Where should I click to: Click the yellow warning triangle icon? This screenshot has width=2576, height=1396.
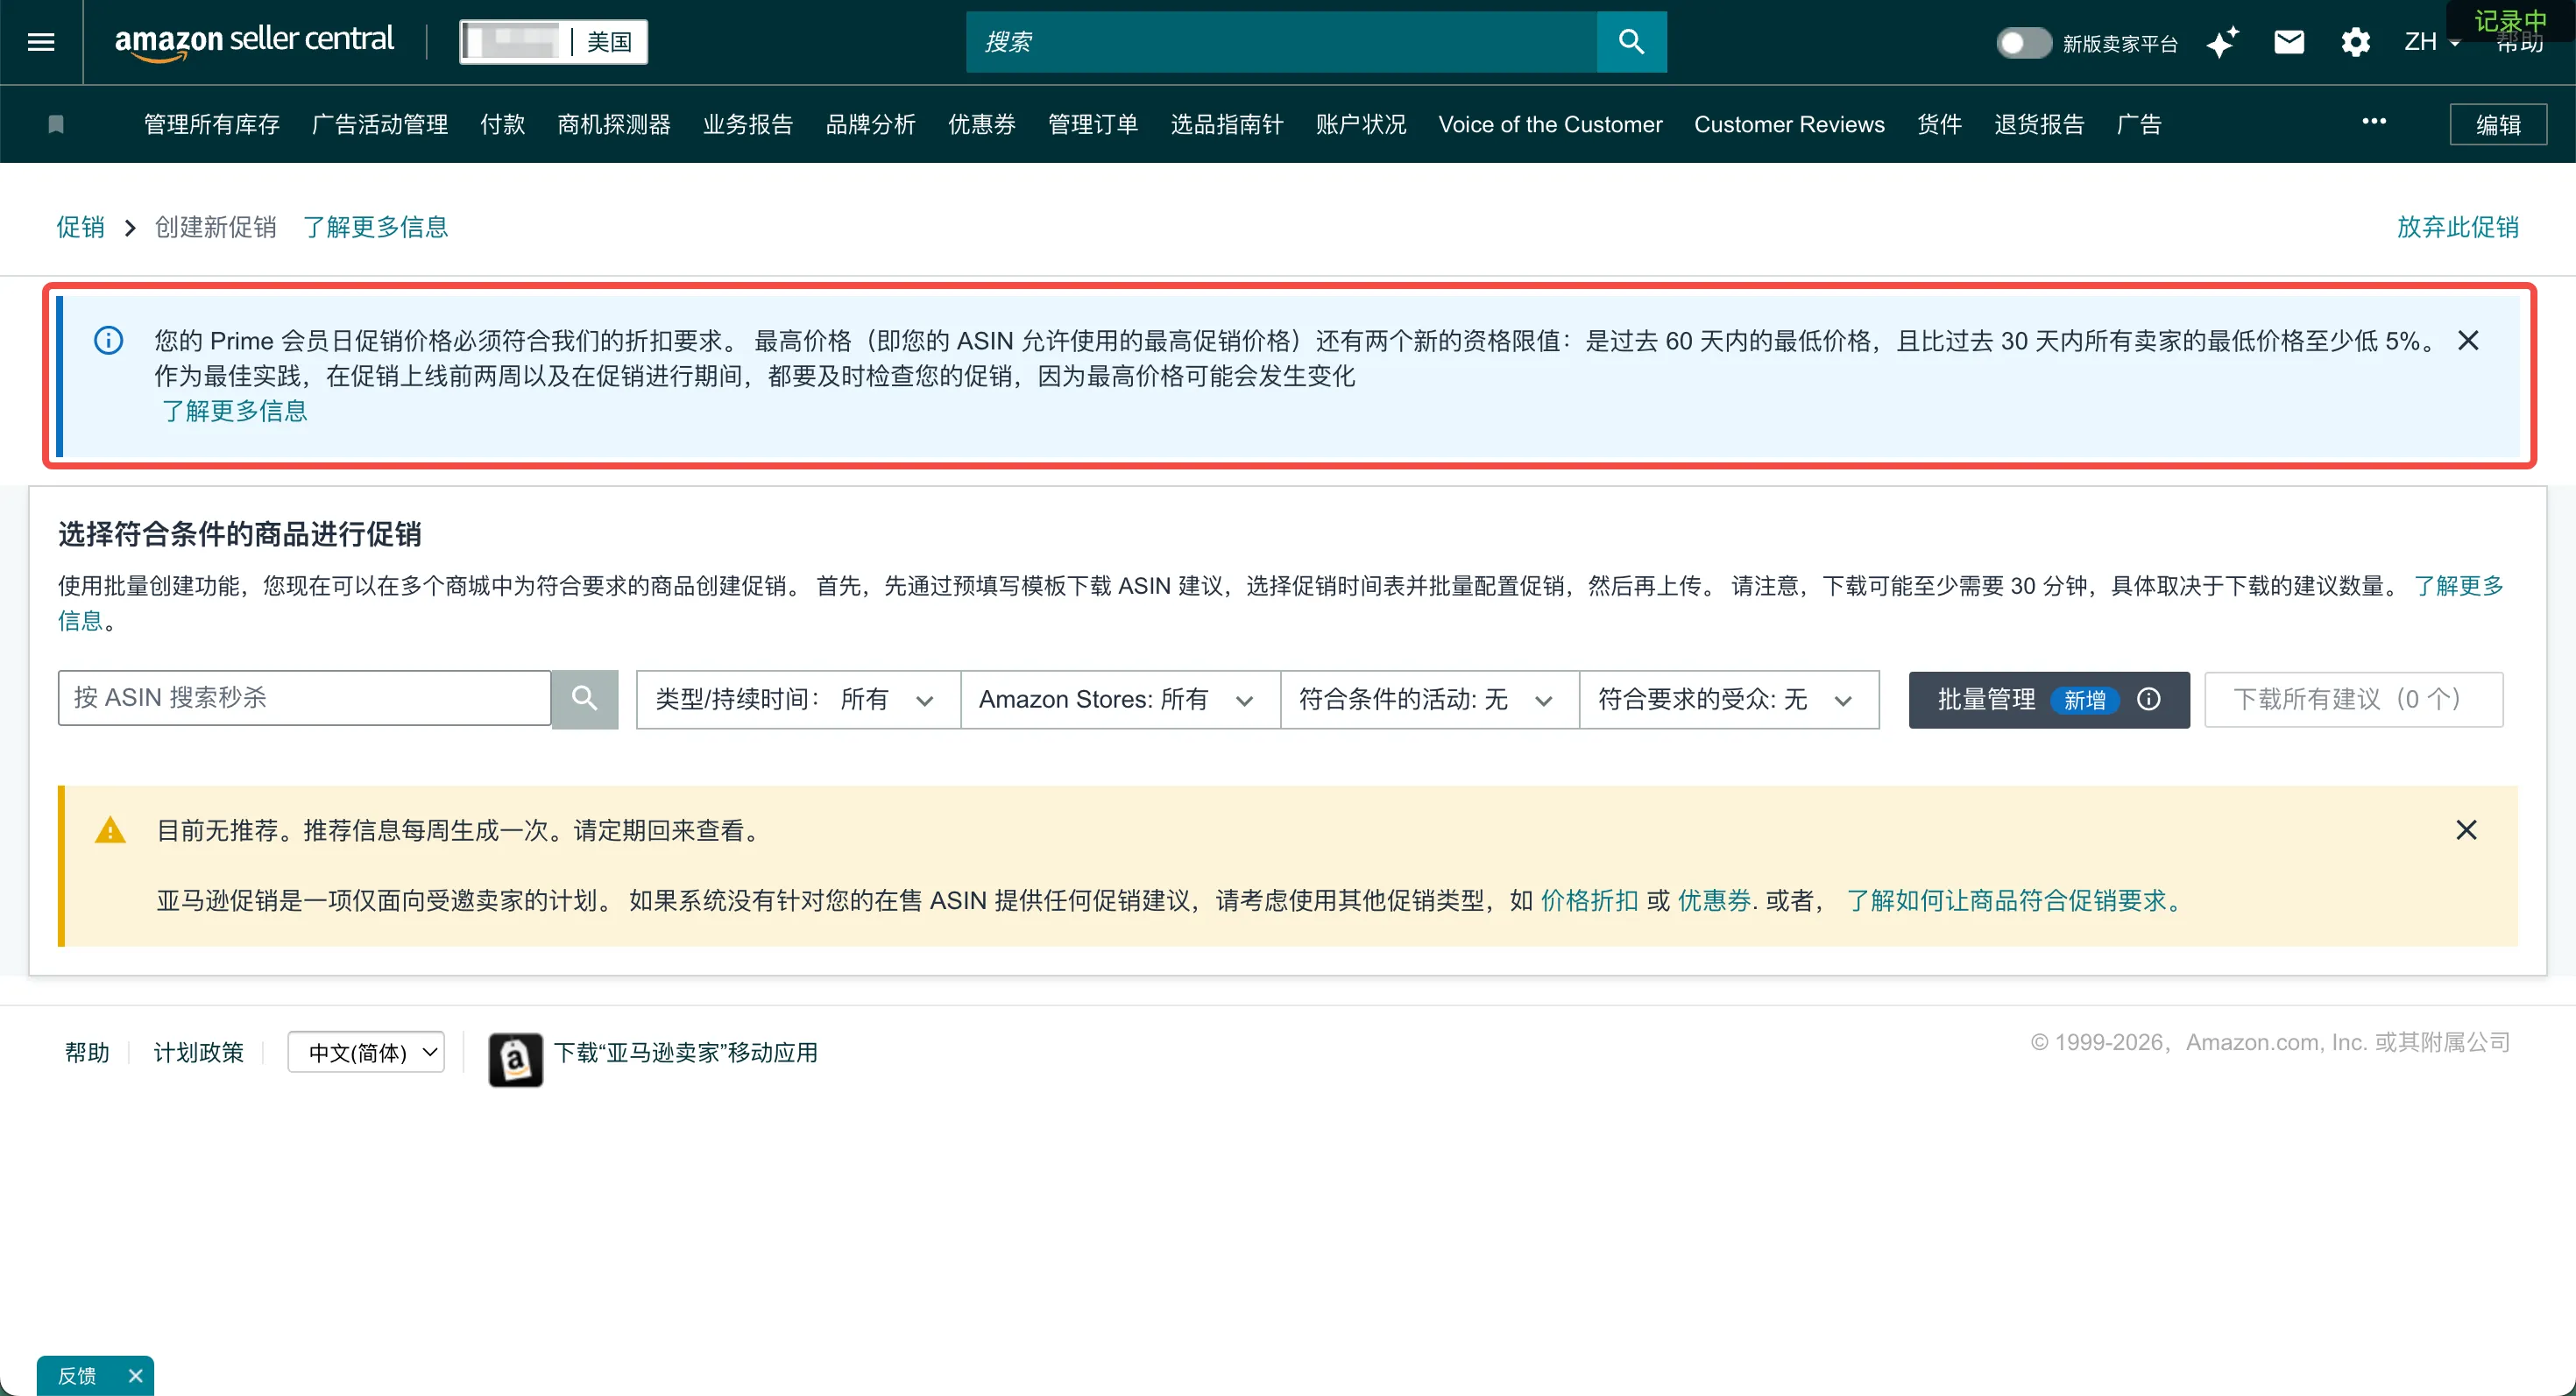coord(110,830)
